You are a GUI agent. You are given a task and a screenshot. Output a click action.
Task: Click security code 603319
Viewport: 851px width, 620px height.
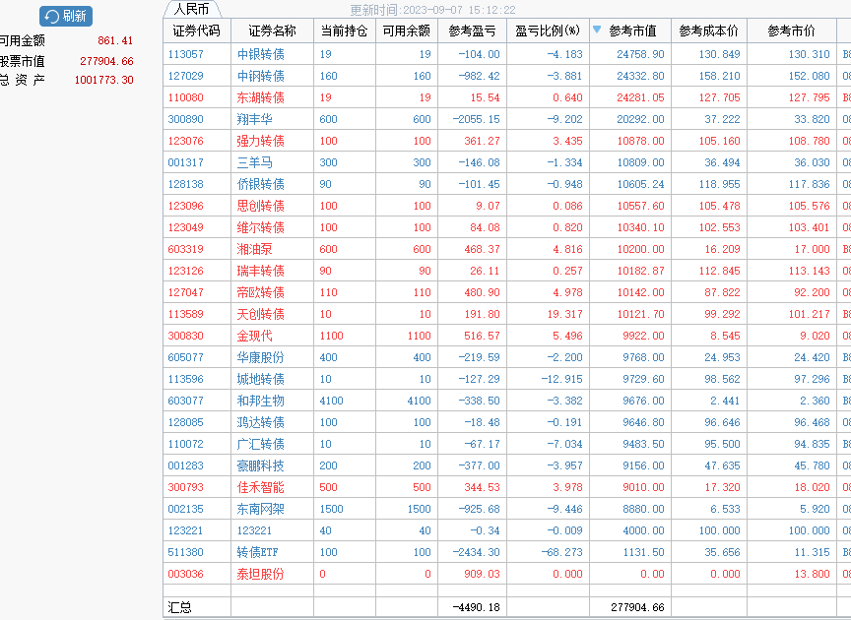185,250
